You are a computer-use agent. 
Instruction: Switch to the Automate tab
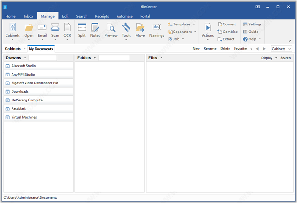click(124, 16)
